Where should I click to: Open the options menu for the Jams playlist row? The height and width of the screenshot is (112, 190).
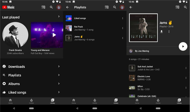pos(123,38)
